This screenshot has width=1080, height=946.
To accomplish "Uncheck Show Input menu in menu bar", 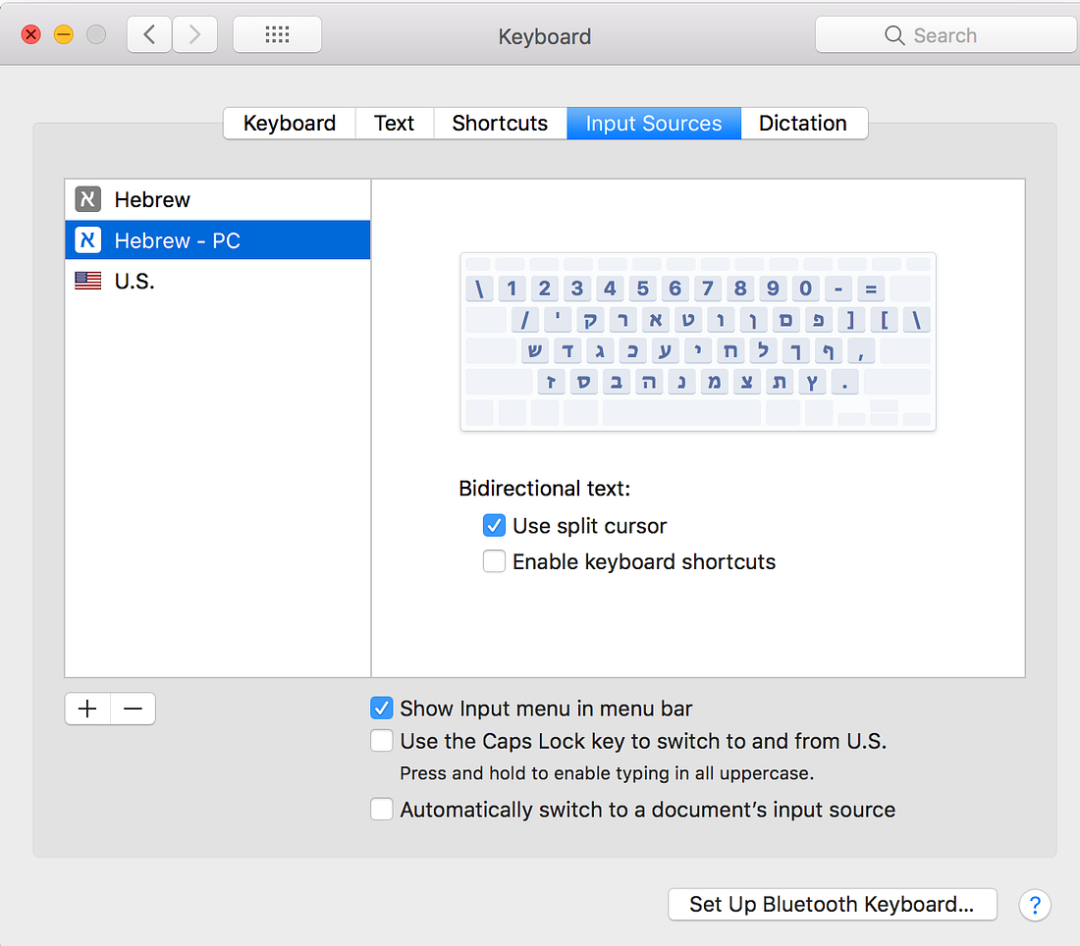I will coord(381,708).
